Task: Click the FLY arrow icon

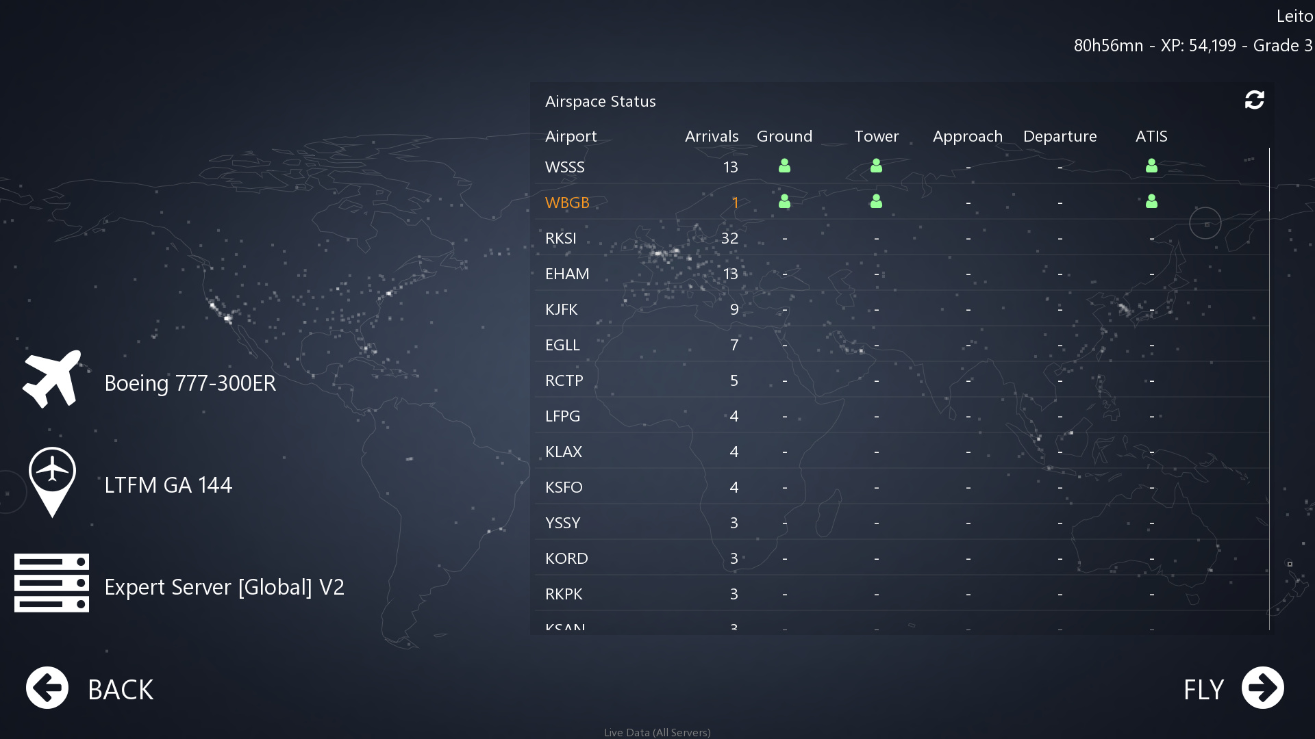Action: 1262,688
